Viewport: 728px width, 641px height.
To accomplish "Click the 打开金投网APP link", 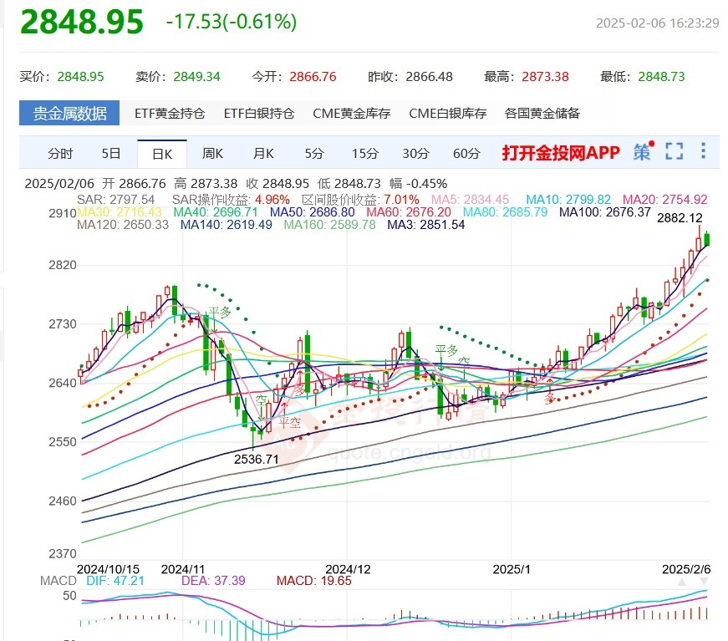I will [x=561, y=153].
